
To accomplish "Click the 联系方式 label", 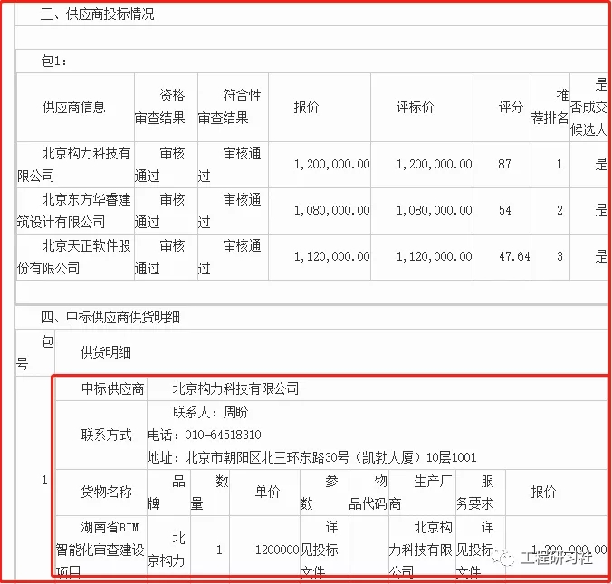I will tap(107, 435).
